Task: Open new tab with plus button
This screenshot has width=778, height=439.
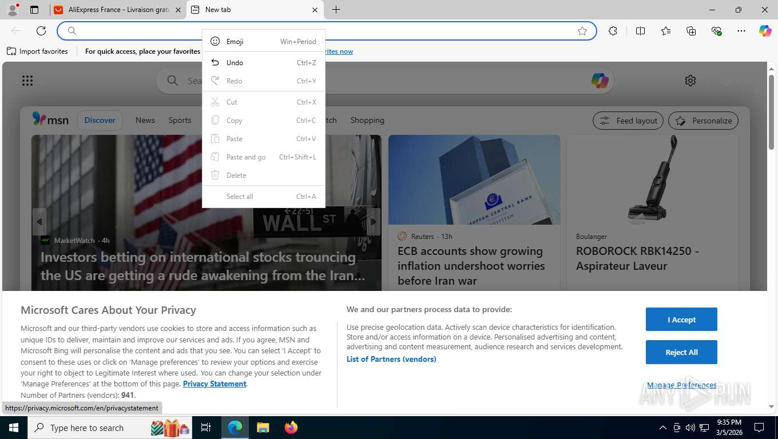Action: [336, 10]
